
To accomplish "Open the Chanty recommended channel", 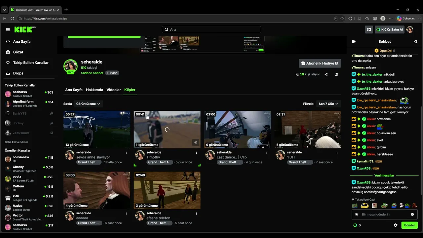I will (x=29, y=169).
